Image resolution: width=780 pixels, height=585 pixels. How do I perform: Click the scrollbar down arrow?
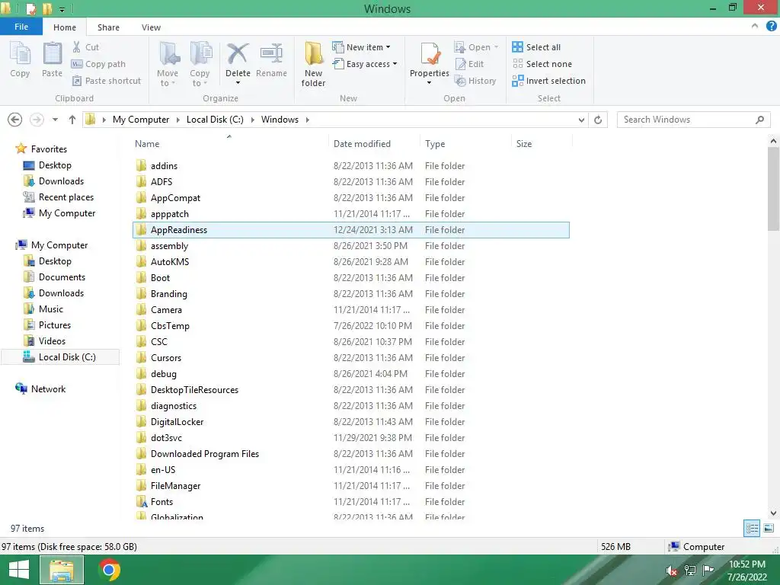click(x=773, y=513)
